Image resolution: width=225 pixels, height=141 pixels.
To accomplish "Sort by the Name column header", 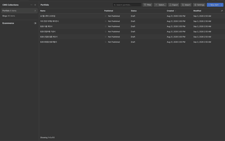I will [x=43, y=11].
